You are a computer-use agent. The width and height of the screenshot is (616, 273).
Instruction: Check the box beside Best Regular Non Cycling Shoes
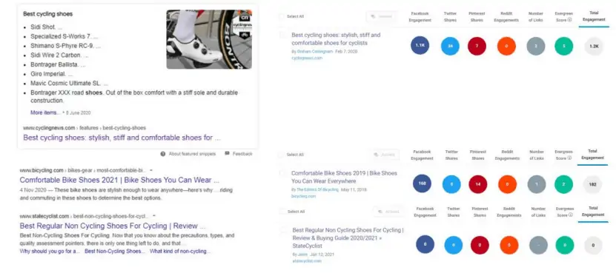point(284,230)
